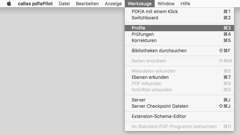Screen dimensions: 240x135
Task: Open the callas pdfaPilot application menu
Action: [x=35, y=4]
